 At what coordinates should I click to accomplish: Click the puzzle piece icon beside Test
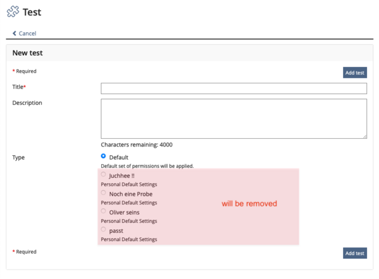[13, 12]
